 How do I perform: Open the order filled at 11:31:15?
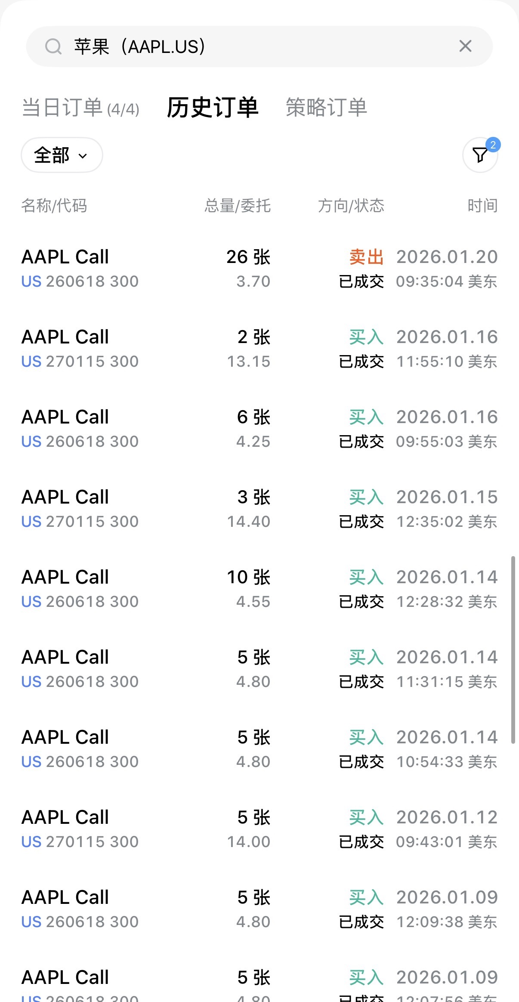[x=259, y=669]
